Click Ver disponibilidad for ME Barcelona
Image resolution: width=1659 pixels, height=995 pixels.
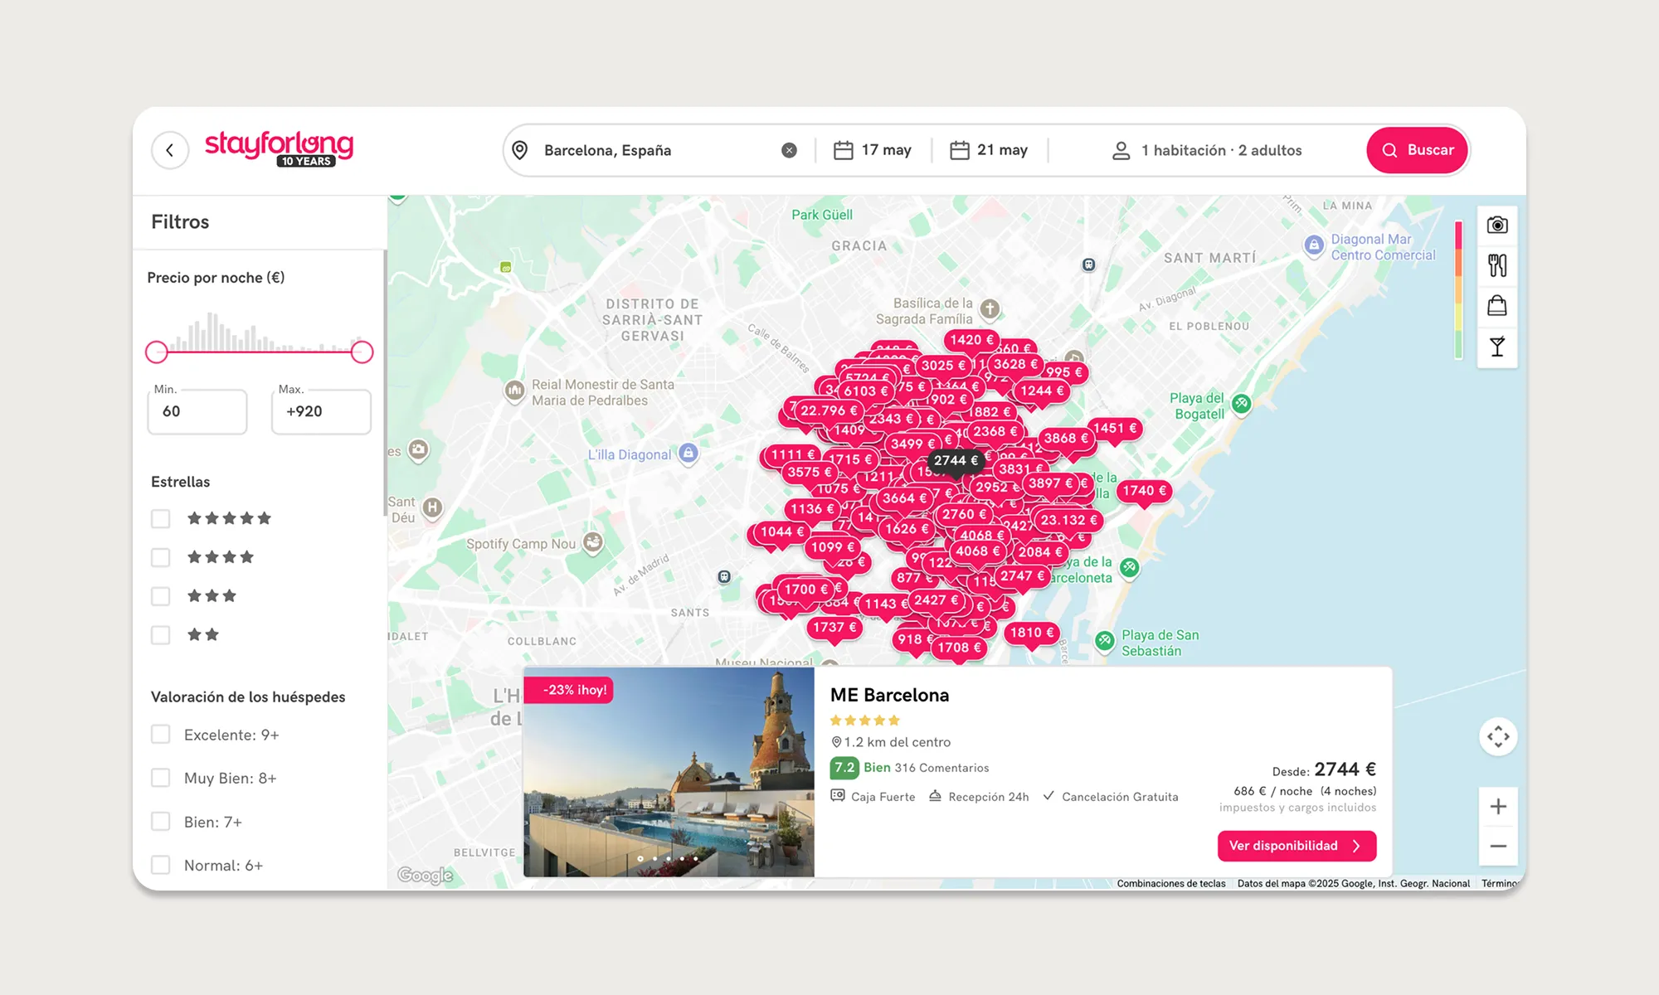click(x=1297, y=846)
